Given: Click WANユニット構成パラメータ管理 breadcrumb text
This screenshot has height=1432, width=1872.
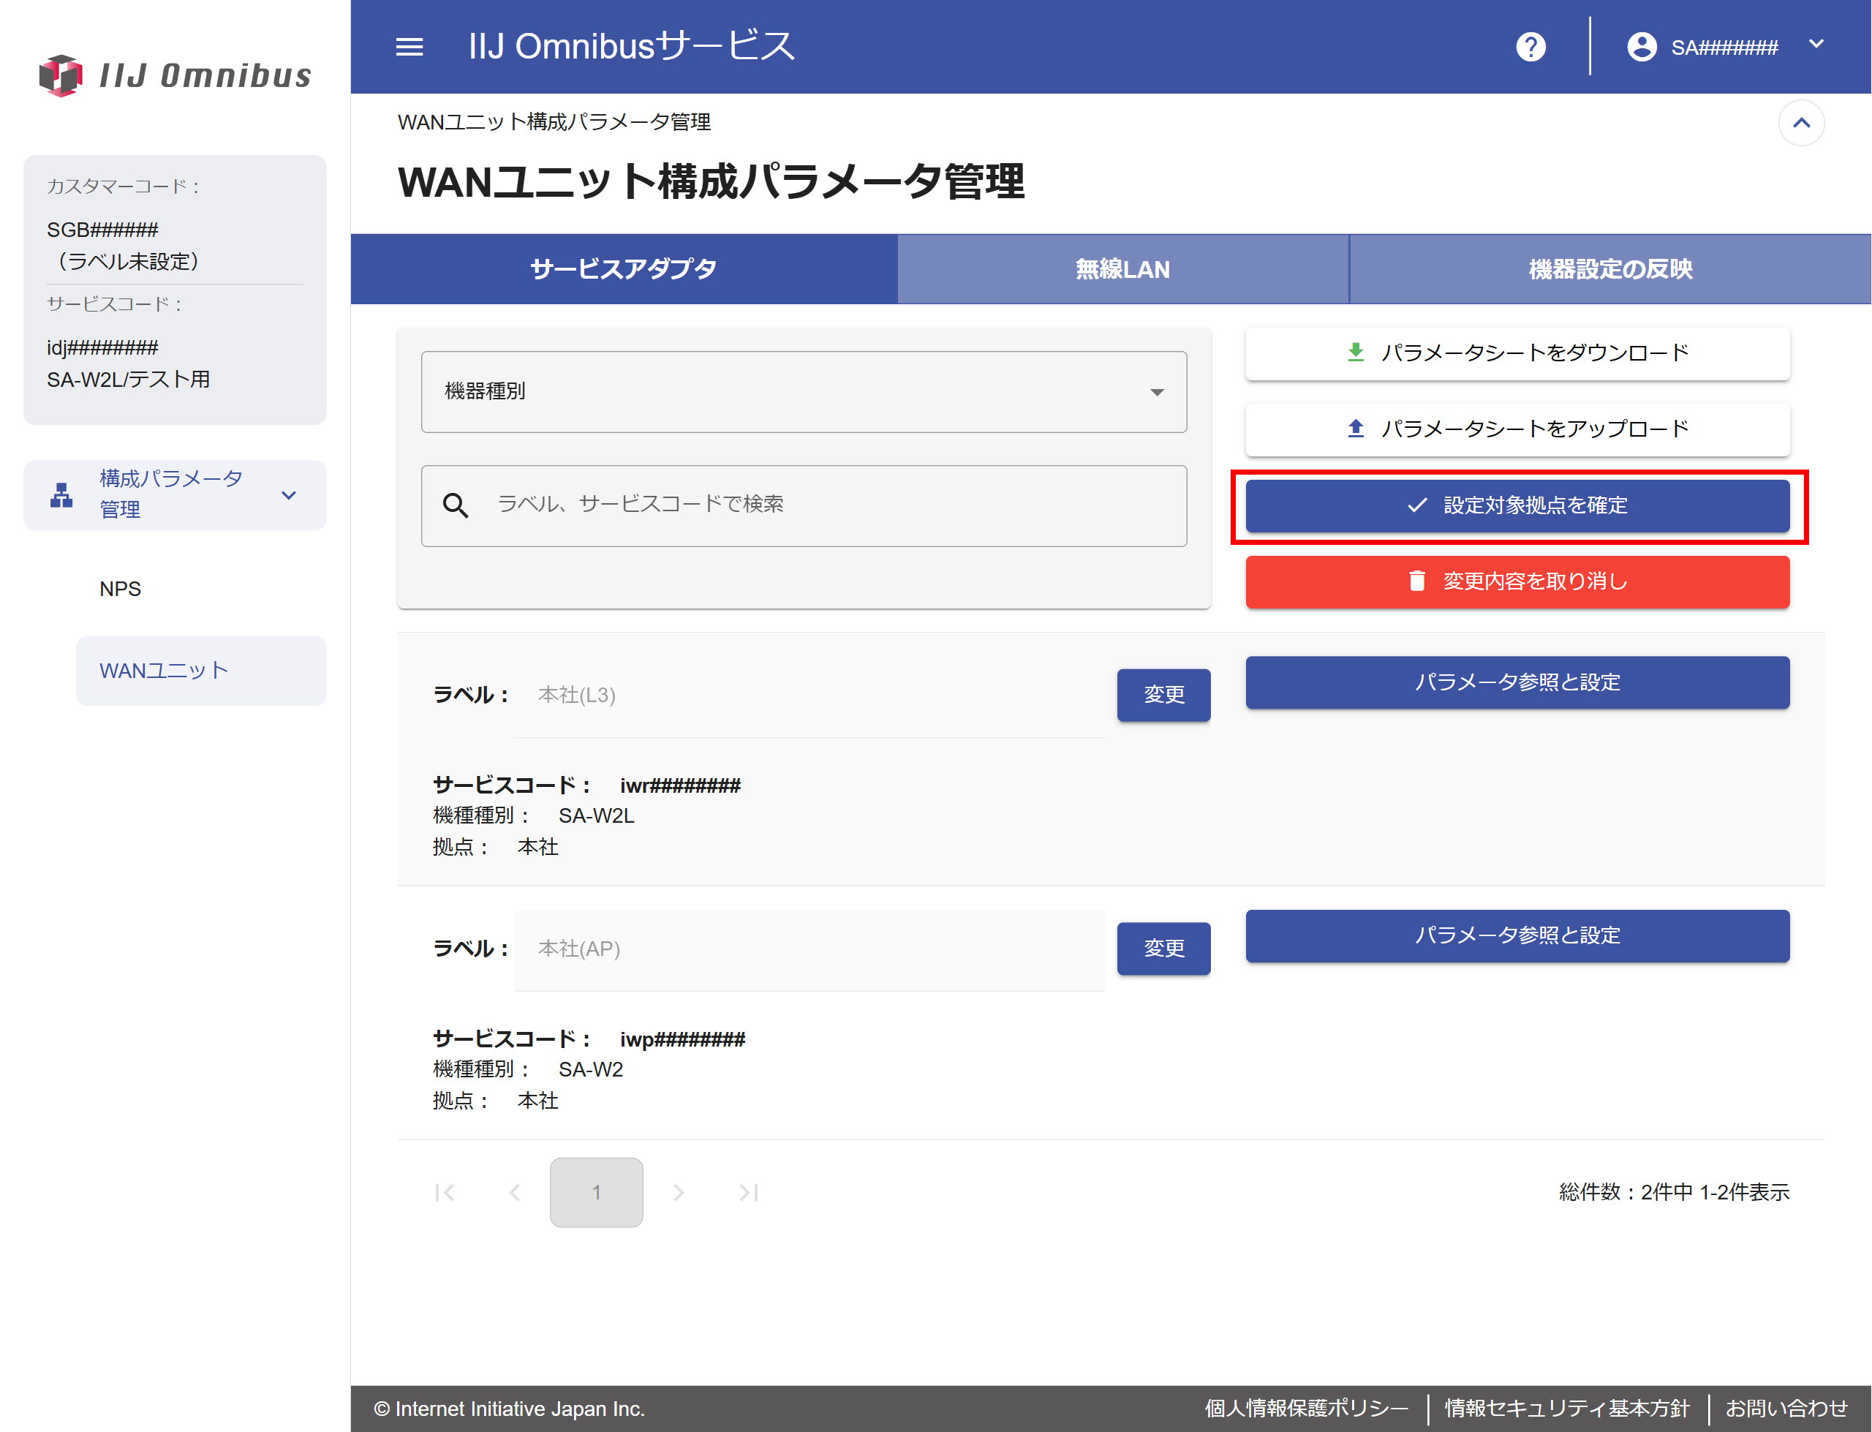Looking at the screenshot, I should [x=554, y=122].
